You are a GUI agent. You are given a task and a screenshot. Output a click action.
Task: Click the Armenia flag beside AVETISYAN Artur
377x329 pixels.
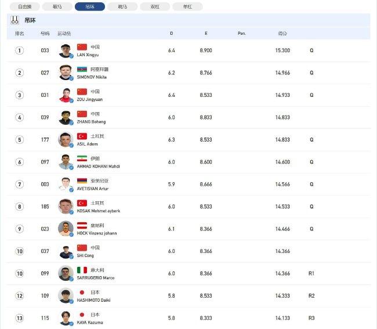click(82, 180)
